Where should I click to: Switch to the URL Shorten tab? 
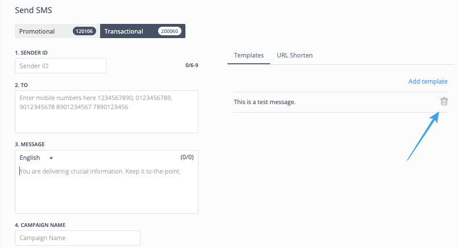point(295,55)
